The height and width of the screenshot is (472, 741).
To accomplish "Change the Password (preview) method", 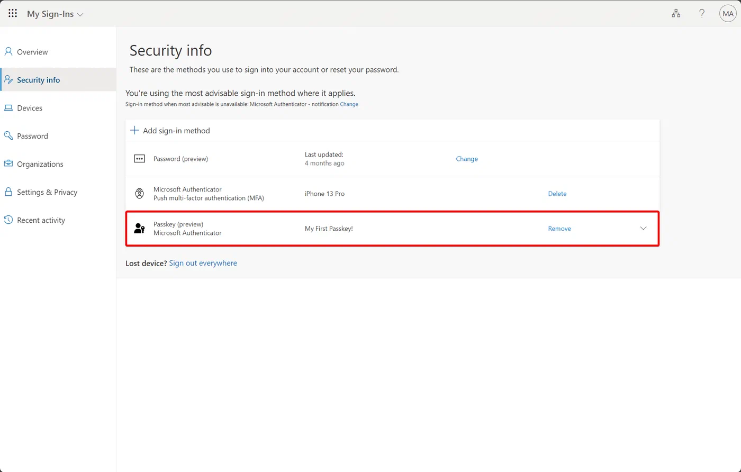I will tap(467, 159).
